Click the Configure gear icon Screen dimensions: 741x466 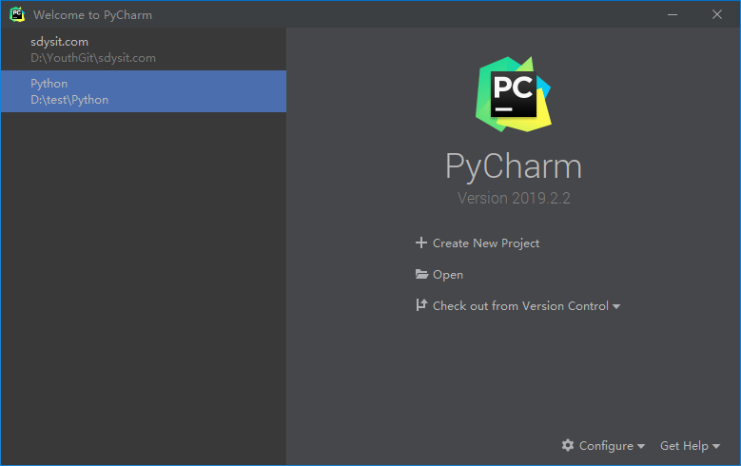point(568,445)
